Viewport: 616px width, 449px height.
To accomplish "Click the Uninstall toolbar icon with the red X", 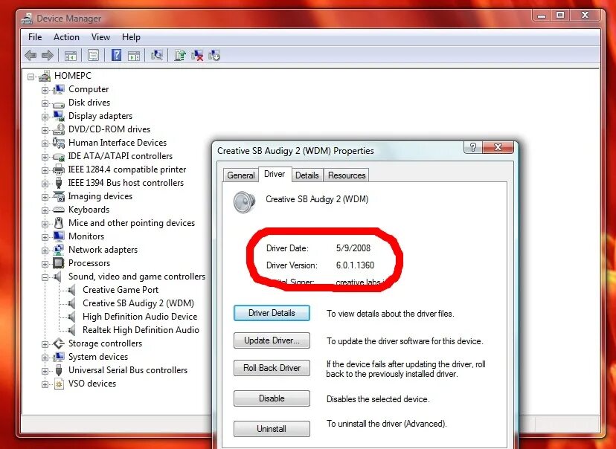I will (x=197, y=55).
